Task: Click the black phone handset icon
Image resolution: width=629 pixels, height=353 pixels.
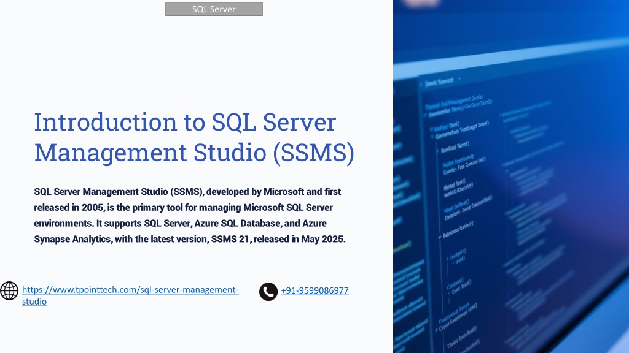Action: [268, 291]
